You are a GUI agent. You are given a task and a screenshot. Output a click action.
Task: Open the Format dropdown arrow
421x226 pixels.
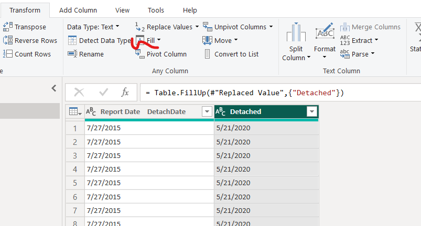click(325, 57)
